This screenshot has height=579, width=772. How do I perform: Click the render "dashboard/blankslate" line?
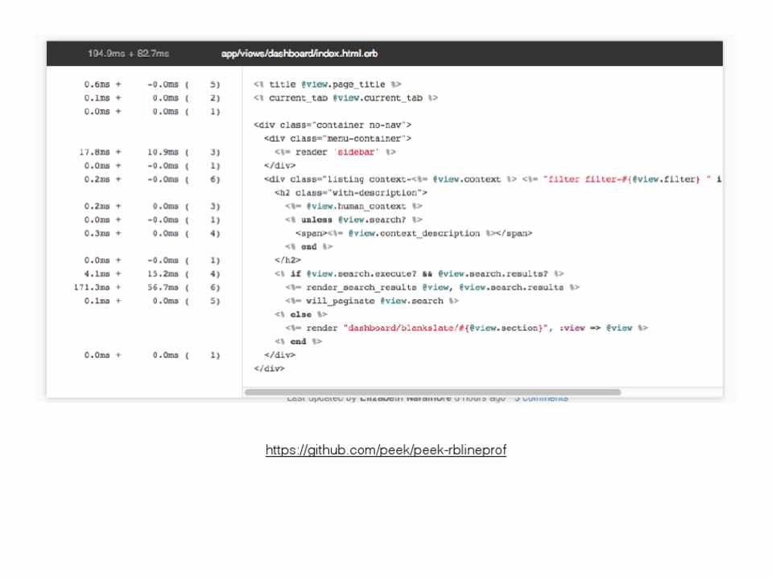[x=465, y=328]
